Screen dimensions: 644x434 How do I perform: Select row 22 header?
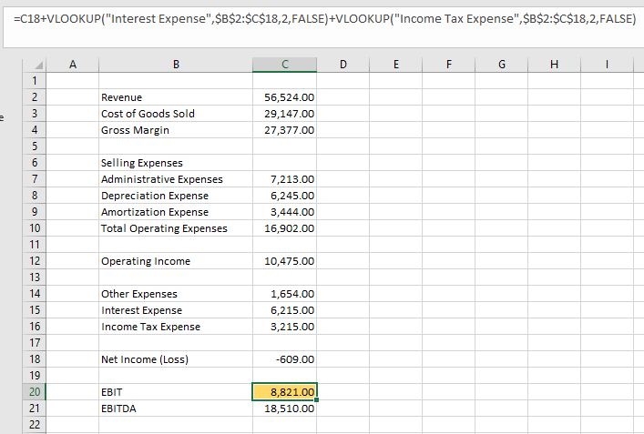coord(35,425)
